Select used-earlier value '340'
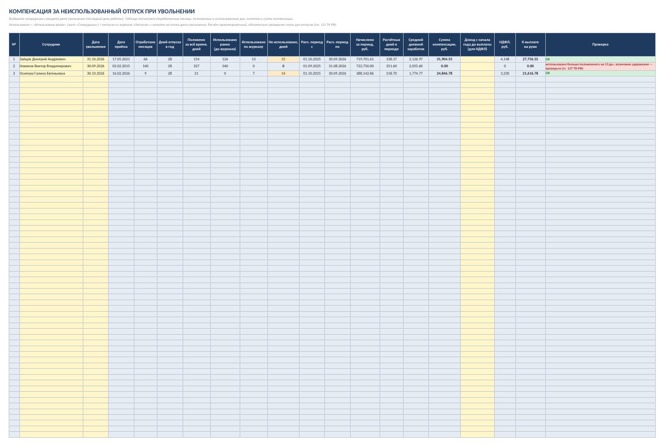Screen dimensions: 664x446 [x=225, y=66]
